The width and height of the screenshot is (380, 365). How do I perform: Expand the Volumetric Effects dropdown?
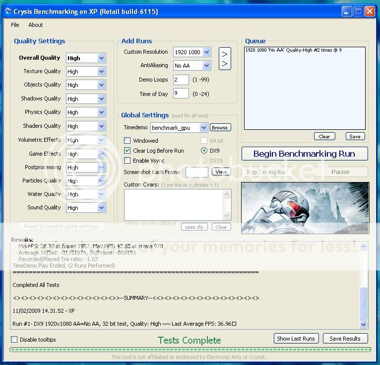pyautogui.click(x=102, y=140)
